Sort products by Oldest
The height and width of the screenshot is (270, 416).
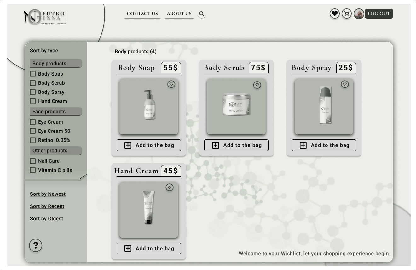46,219
